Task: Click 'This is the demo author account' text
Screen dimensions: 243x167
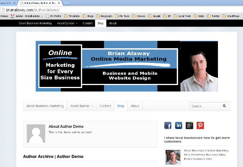Action: (70, 132)
